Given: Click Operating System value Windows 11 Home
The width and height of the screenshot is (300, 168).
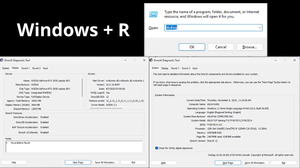Looking at the screenshot, I should [238, 108].
